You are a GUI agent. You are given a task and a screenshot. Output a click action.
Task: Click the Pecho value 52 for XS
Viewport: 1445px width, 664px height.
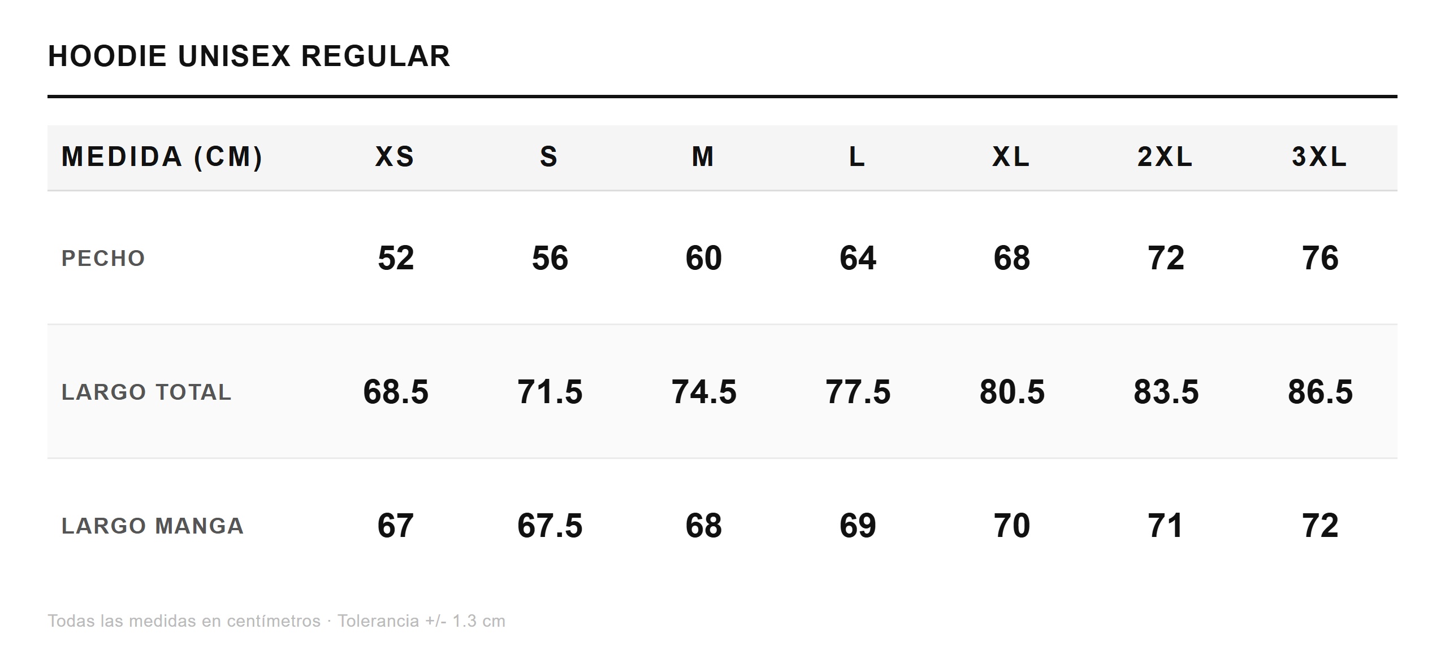[x=396, y=259]
